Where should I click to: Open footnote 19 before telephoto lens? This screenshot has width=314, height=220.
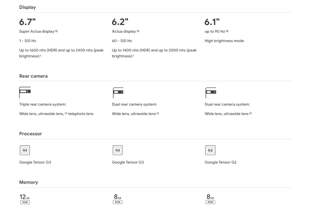coord(66,113)
